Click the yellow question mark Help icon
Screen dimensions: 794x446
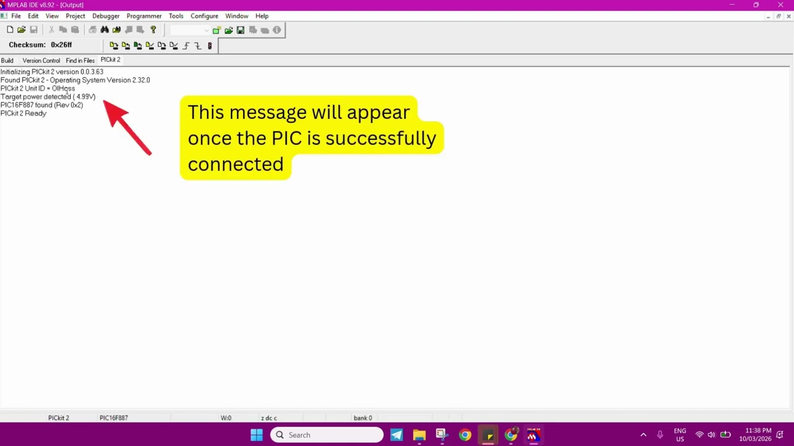(x=153, y=30)
